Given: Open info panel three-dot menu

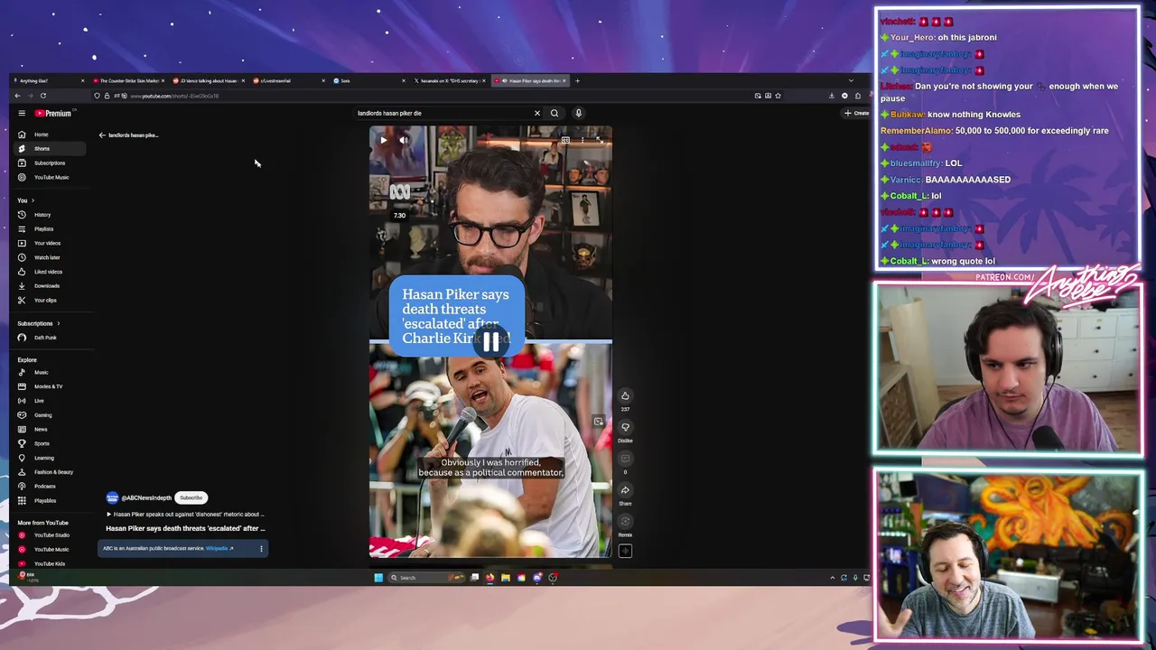Looking at the screenshot, I should pyautogui.click(x=261, y=548).
